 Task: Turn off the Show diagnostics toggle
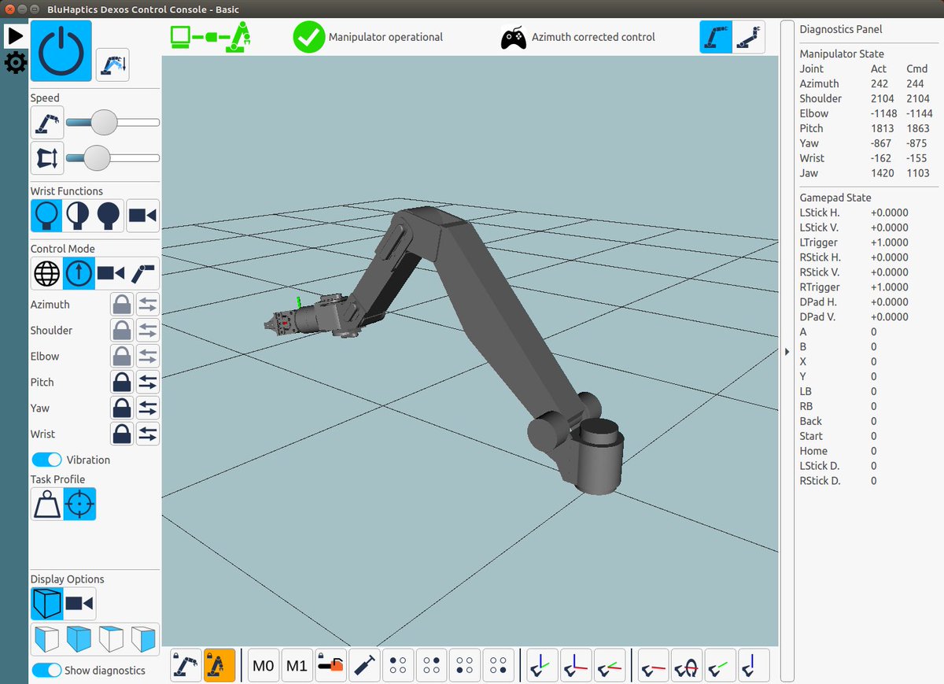click(x=46, y=670)
